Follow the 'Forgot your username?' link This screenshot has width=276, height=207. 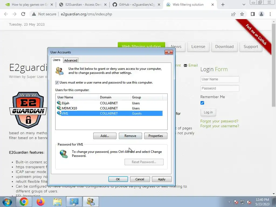click(220, 126)
